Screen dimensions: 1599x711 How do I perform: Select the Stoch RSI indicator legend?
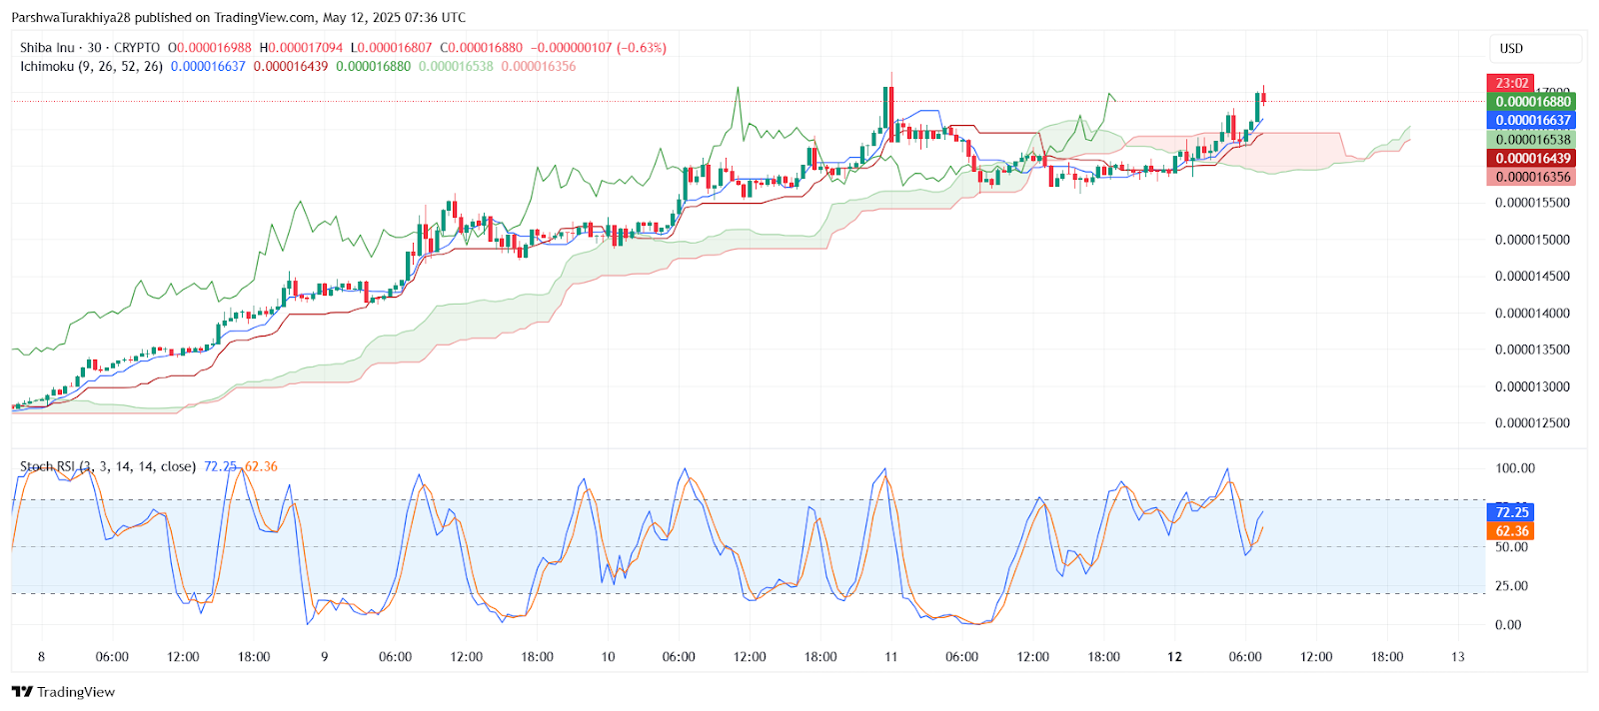pyautogui.click(x=108, y=466)
